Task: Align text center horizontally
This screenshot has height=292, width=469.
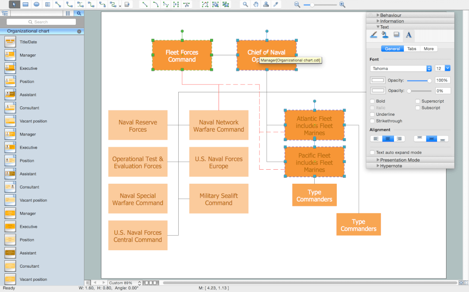Action: tap(388, 139)
